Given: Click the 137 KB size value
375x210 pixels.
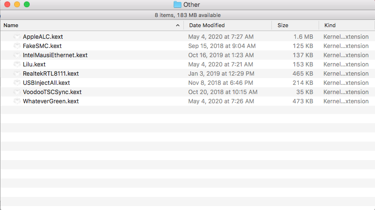Looking at the screenshot, I should 303,55.
